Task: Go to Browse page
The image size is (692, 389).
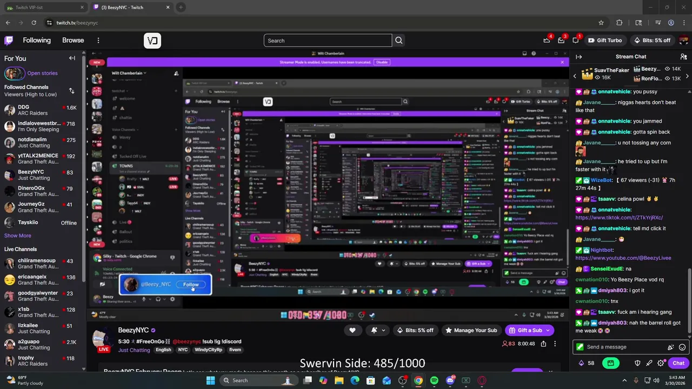Action: click(x=73, y=41)
